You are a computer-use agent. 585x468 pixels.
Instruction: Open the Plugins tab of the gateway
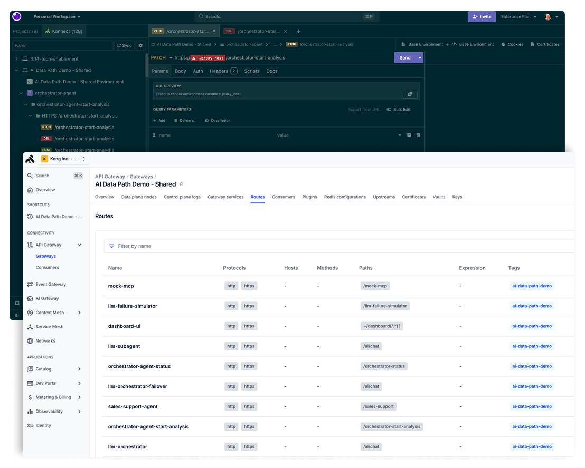[309, 197]
